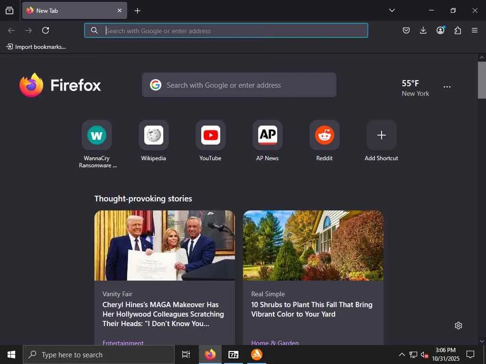
Task: Click the taskbar Type here to search box
Action: coord(99,355)
